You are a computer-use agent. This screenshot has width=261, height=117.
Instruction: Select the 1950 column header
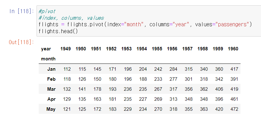(x=81, y=49)
